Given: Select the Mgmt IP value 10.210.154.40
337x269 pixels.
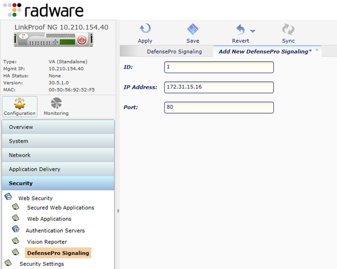Looking at the screenshot, I should [66, 69].
